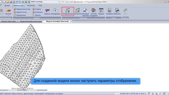169x95 pixels.
Task: Open the Просмотр ribbon tab
Action: pyautogui.click(x=31, y=6)
